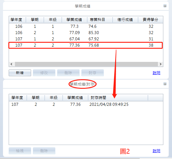Click the horizontal scrollbar track
Image resolution: width=172 pixels, height=159 pixels.
(x=86, y=64)
